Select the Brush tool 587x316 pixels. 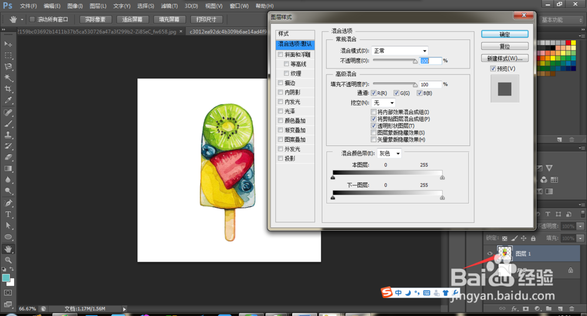pos(8,124)
